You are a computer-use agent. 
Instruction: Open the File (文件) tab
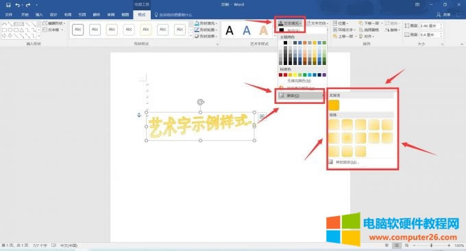coord(9,14)
